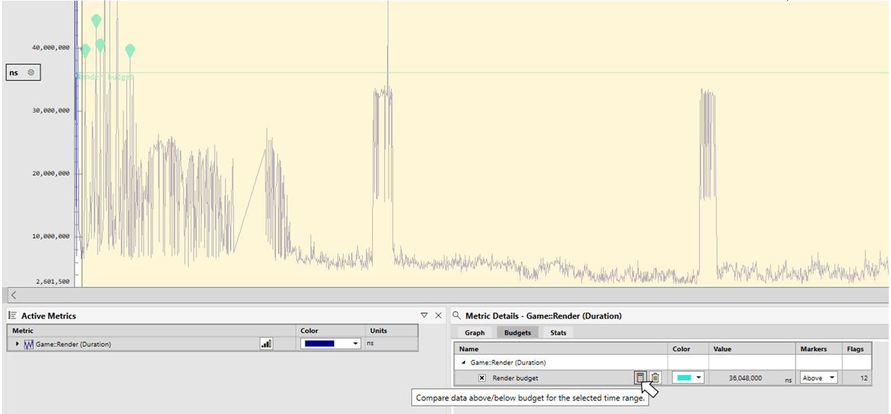The width and height of the screenshot is (891, 414).
Task: Click the compare data above/below budget icon
Action: (x=640, y=377)
